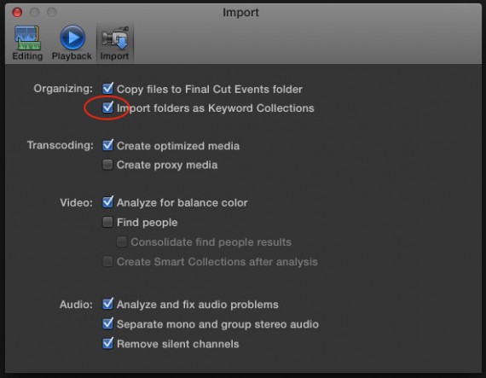Click the Find people label text

(147, 223)
